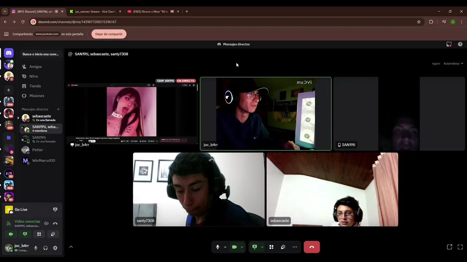Open Petter direct message
The width and height of the screenshot is (467, 262).
pyautogui.click(x=40, y=150)
